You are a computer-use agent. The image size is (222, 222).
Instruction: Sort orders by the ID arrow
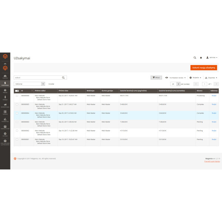coord(32,91)
